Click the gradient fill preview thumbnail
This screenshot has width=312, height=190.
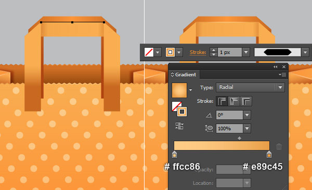[x=179, y=90]
